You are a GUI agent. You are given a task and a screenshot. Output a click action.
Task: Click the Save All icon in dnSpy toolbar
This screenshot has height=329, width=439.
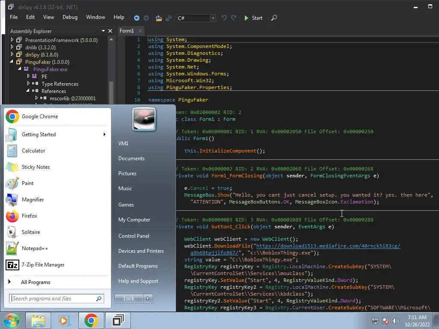pos(168,18)
